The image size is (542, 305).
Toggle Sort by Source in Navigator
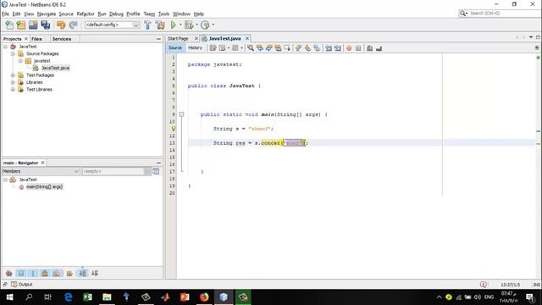95,273
